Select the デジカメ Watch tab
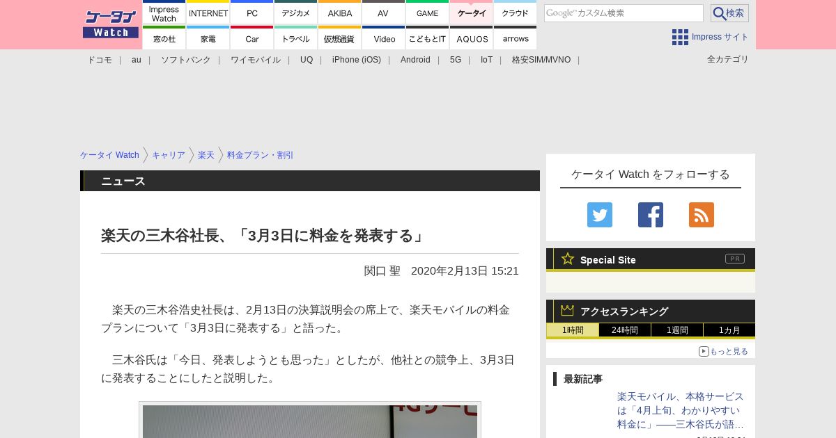Image resolution: width=836 pixels, height=438 pixels. pyautogui.click(x=296, y=13)
